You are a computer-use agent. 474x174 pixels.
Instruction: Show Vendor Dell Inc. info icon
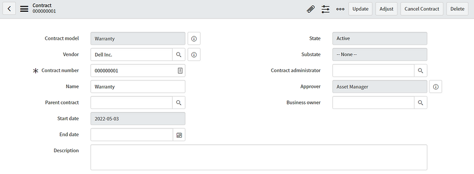[x=194, y=54]
